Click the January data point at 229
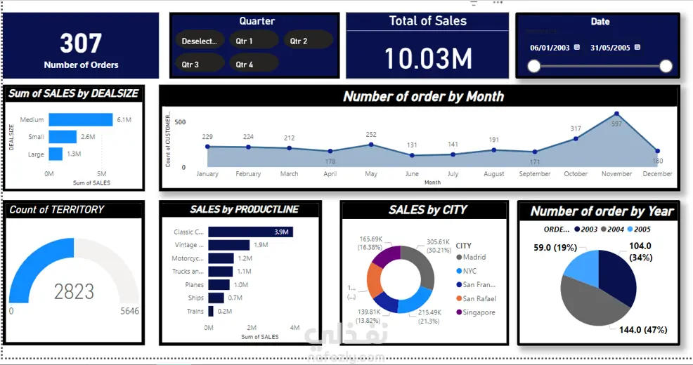 coord(207,147)
